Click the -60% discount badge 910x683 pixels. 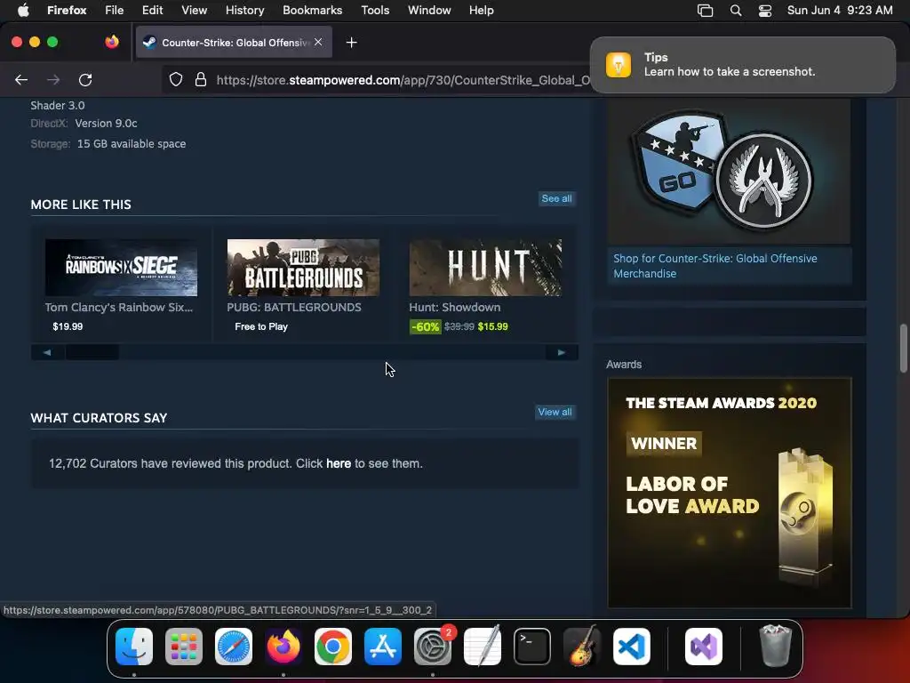[x=425, y=327]
